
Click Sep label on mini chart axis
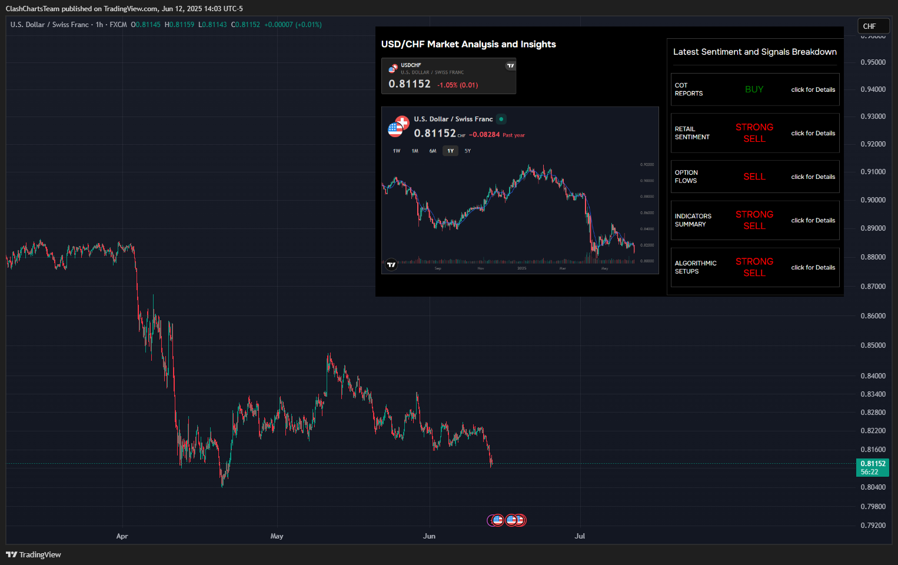(438, 268)
